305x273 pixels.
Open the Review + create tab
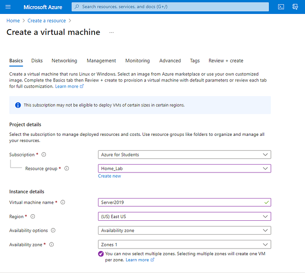[226, 61]
